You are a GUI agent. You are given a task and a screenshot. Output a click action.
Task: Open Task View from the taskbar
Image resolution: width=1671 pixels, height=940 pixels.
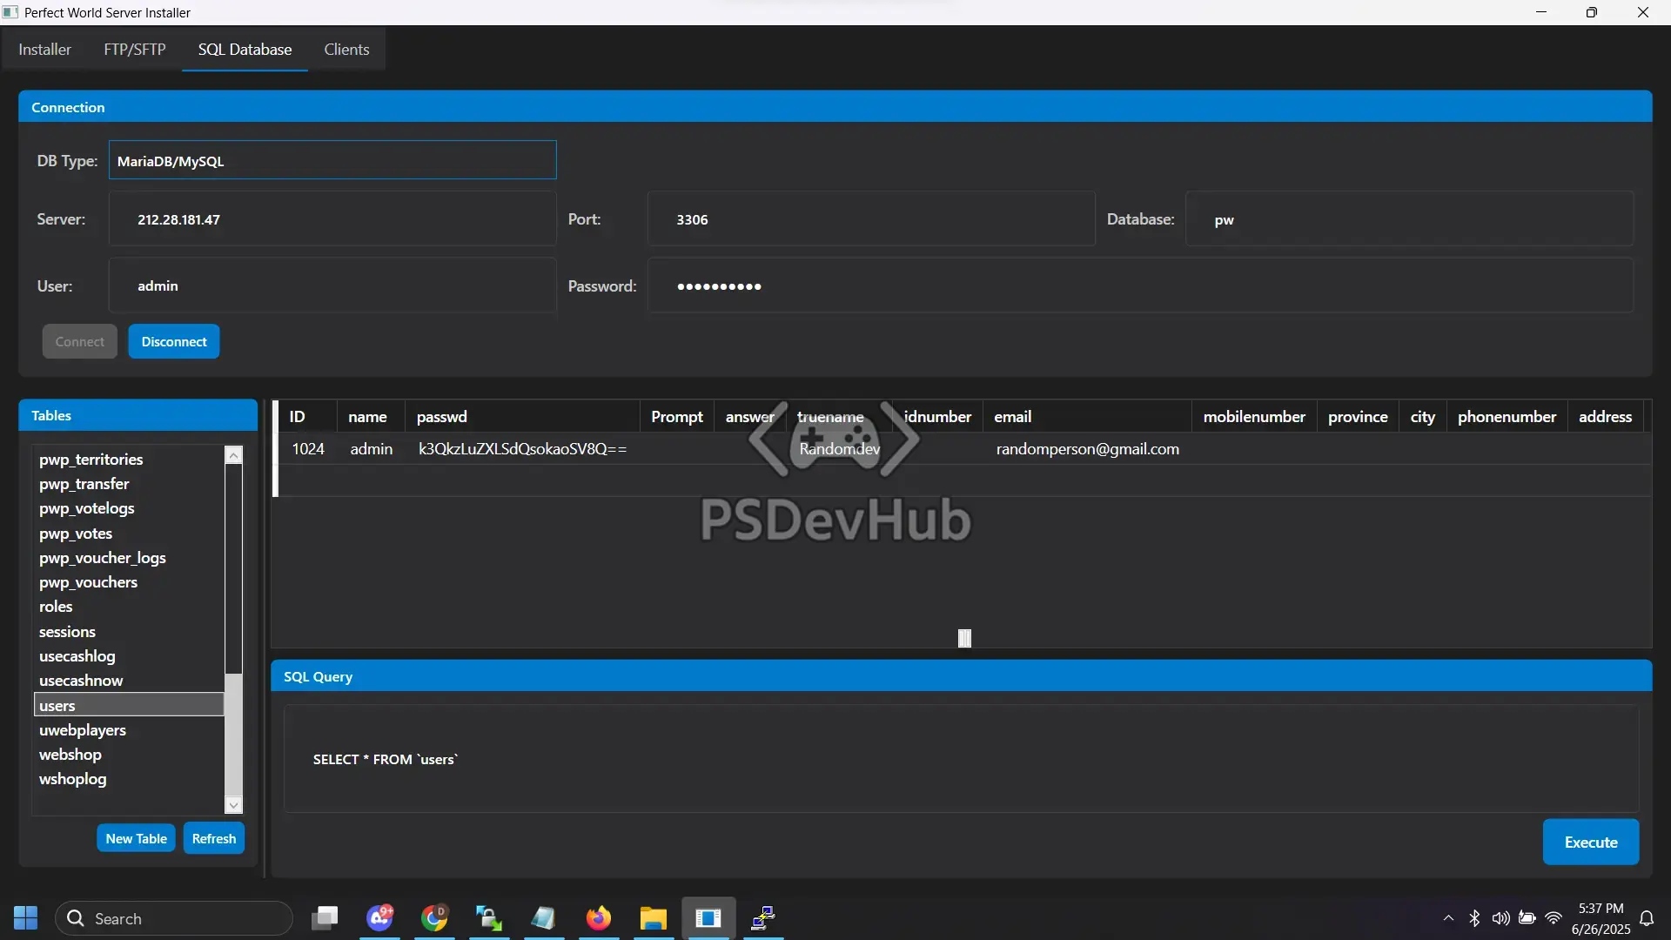click(x=325, y=918)
